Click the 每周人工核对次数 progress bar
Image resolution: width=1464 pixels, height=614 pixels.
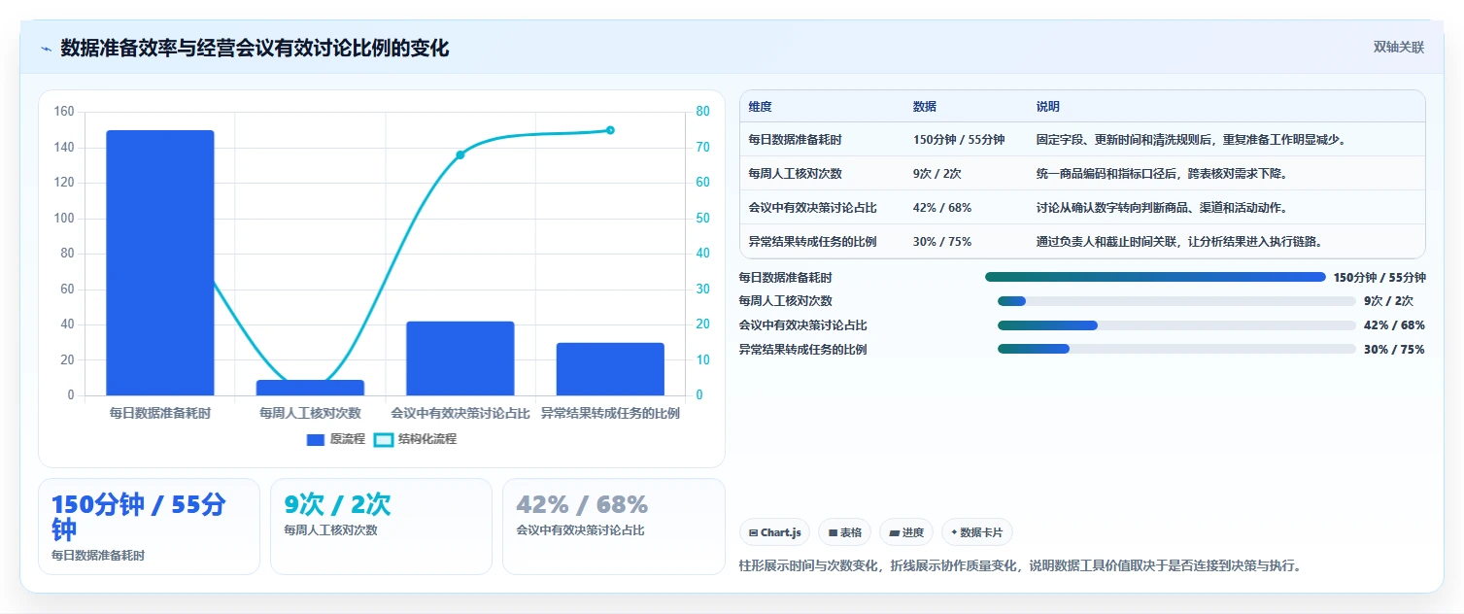click(1176, 301)
